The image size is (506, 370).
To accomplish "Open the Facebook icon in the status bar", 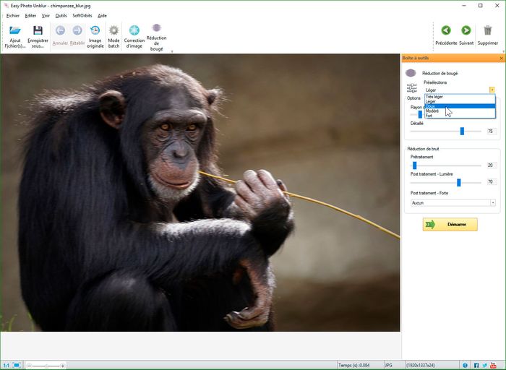I will 476,365.
